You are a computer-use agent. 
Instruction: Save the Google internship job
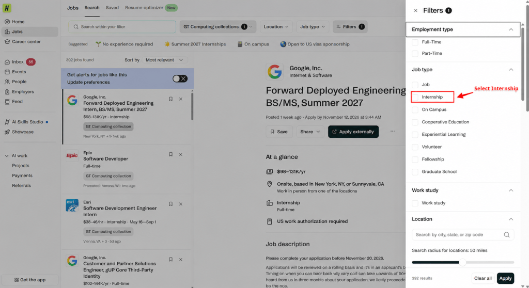[279, 132]
